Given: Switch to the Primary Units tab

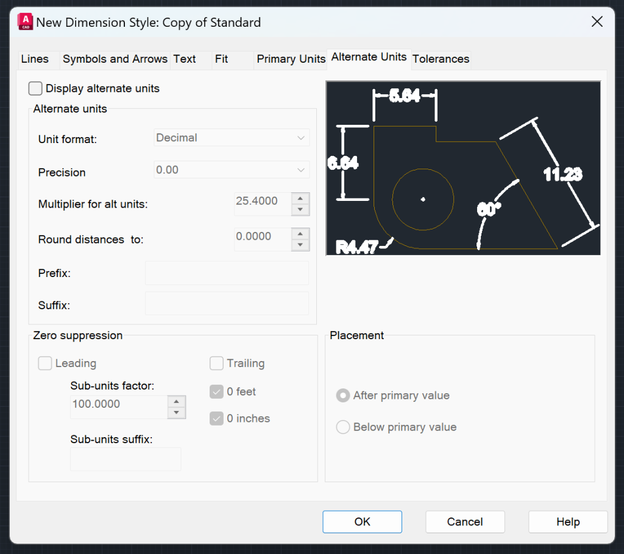Looking at the screenshot, I should tap(291, 59).
